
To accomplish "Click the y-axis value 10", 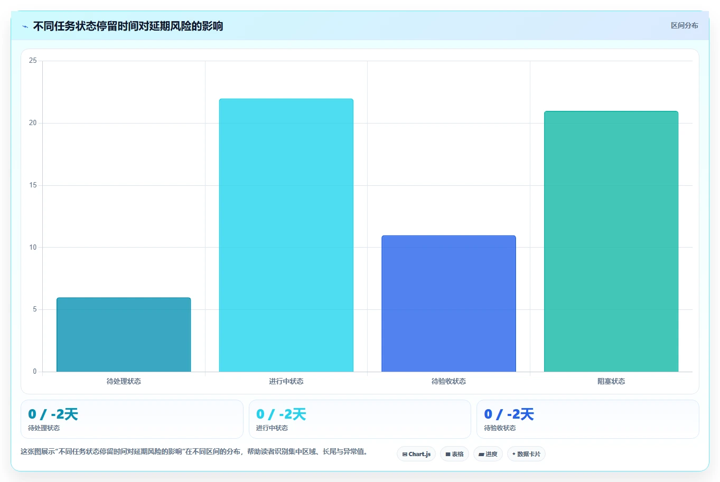I will coord(33,247).
